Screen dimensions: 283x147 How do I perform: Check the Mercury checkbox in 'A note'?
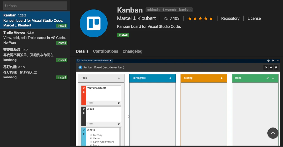coord(91,135)
